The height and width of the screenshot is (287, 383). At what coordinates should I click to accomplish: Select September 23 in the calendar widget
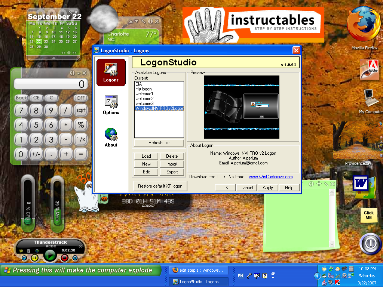(46, 41)
